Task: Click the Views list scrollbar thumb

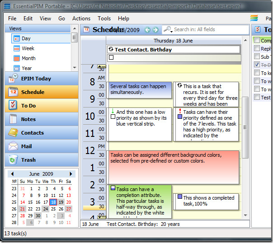Action: pos(74,37)
